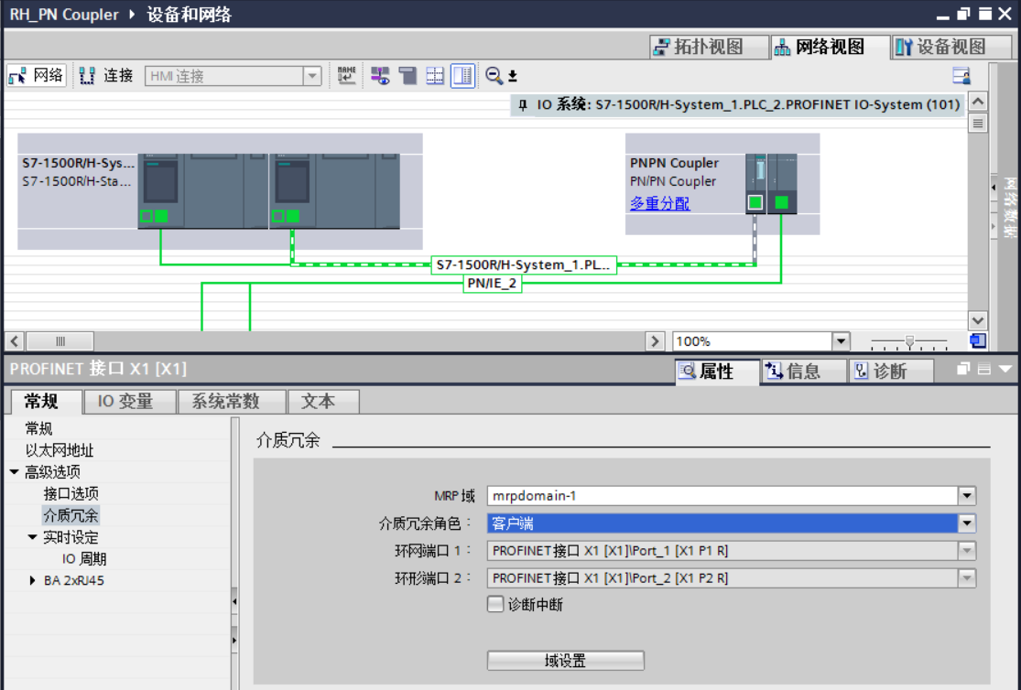Open the 环网端口 1 dropdown arrow
The width and height of the screenshot is (1021, 690).
coord(967,551)
